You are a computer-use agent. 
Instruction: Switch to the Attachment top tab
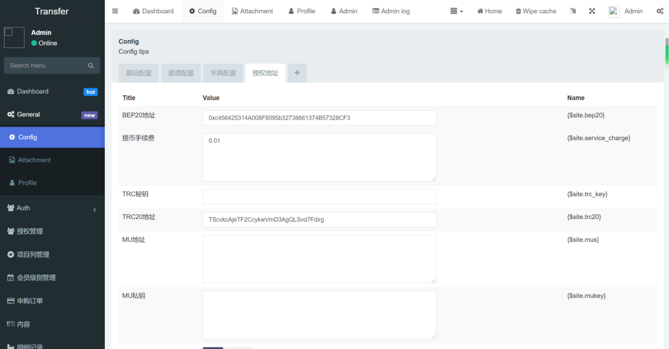[x=253, y=11]
